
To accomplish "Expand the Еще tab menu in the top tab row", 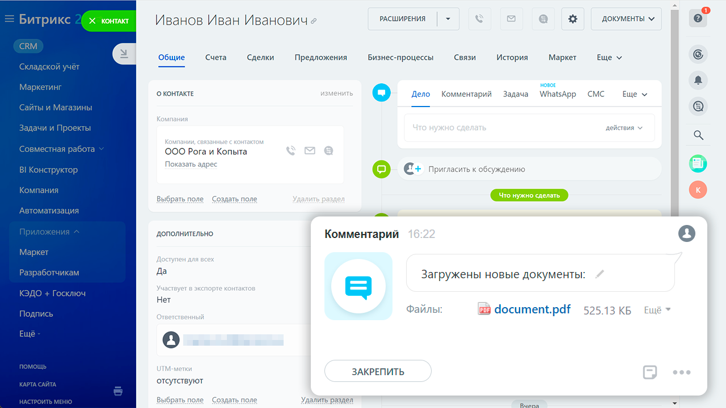I will point(610,57).
